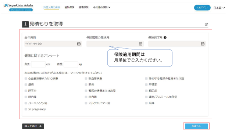This screenshot has width=228, height=132.
Task: Click the 健康に関するアンケート section label
Action: [42, 56]
